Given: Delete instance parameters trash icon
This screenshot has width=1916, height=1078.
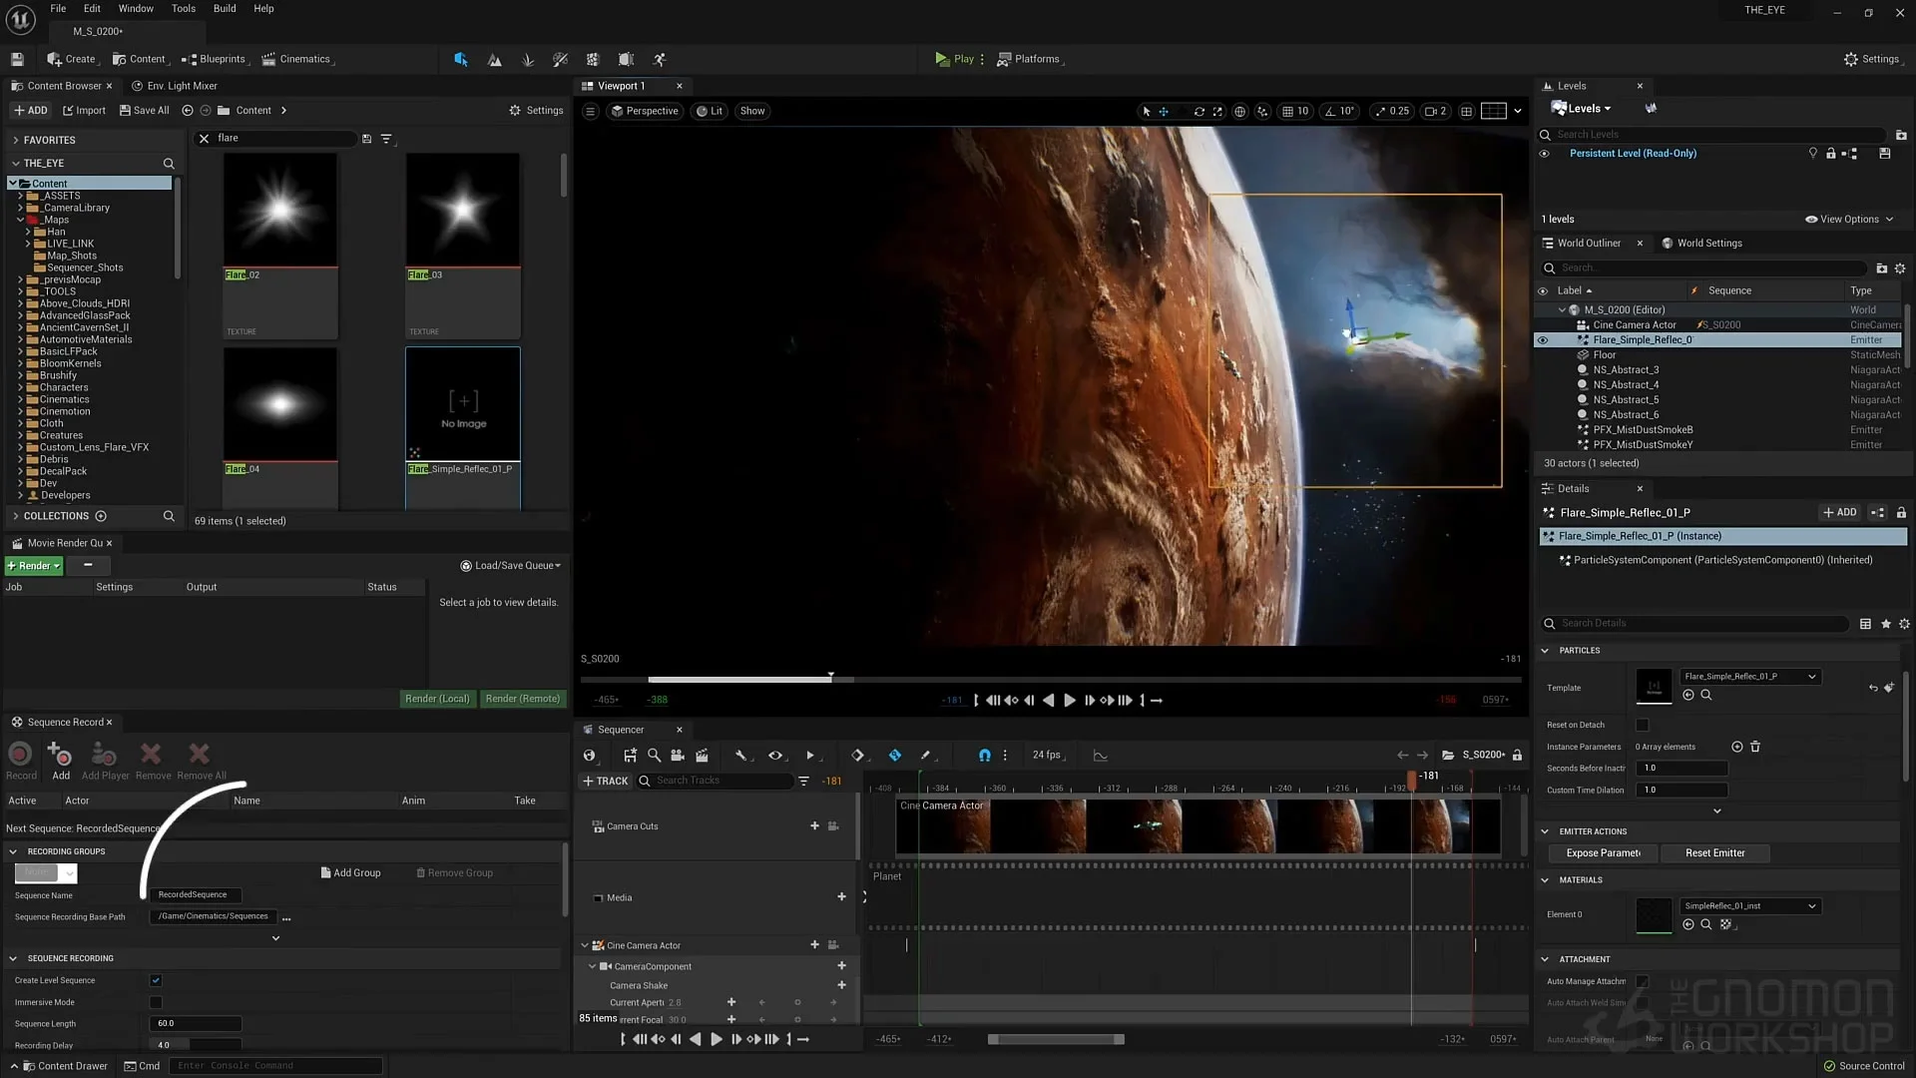Looking at the screenshot, I should [x=1755, y=747].
